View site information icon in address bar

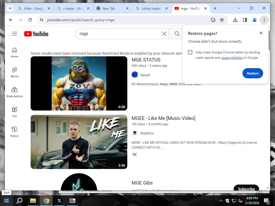tap(42, 20)
